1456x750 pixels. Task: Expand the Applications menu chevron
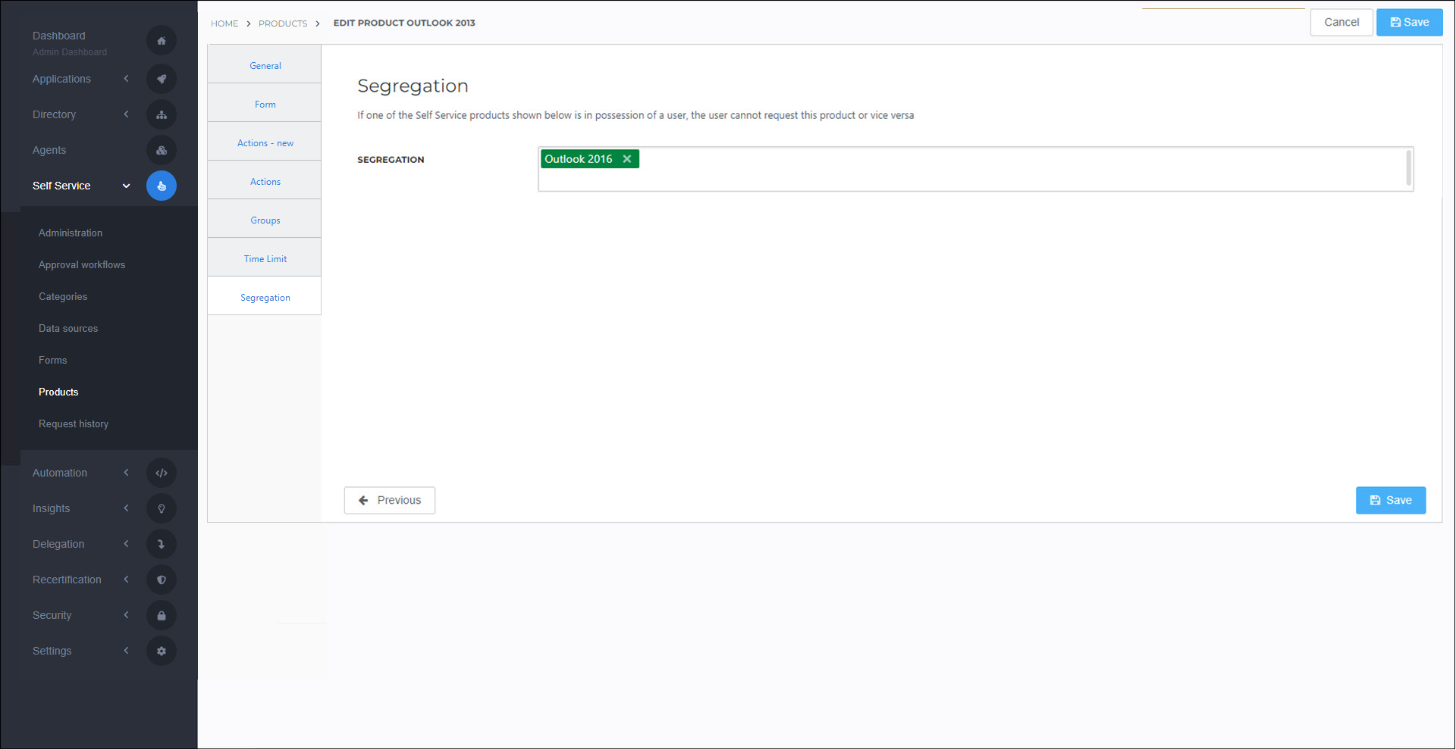click(127, 79)
